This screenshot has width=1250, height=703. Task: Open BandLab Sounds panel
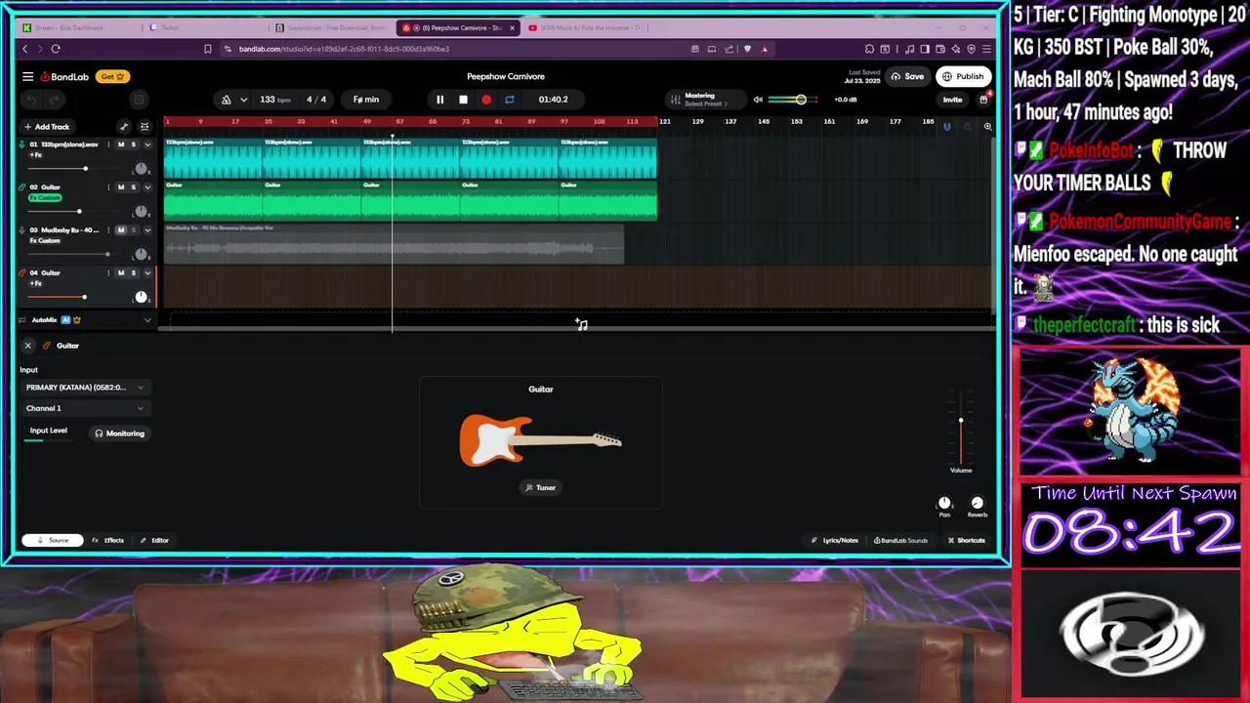click(900, 541)
